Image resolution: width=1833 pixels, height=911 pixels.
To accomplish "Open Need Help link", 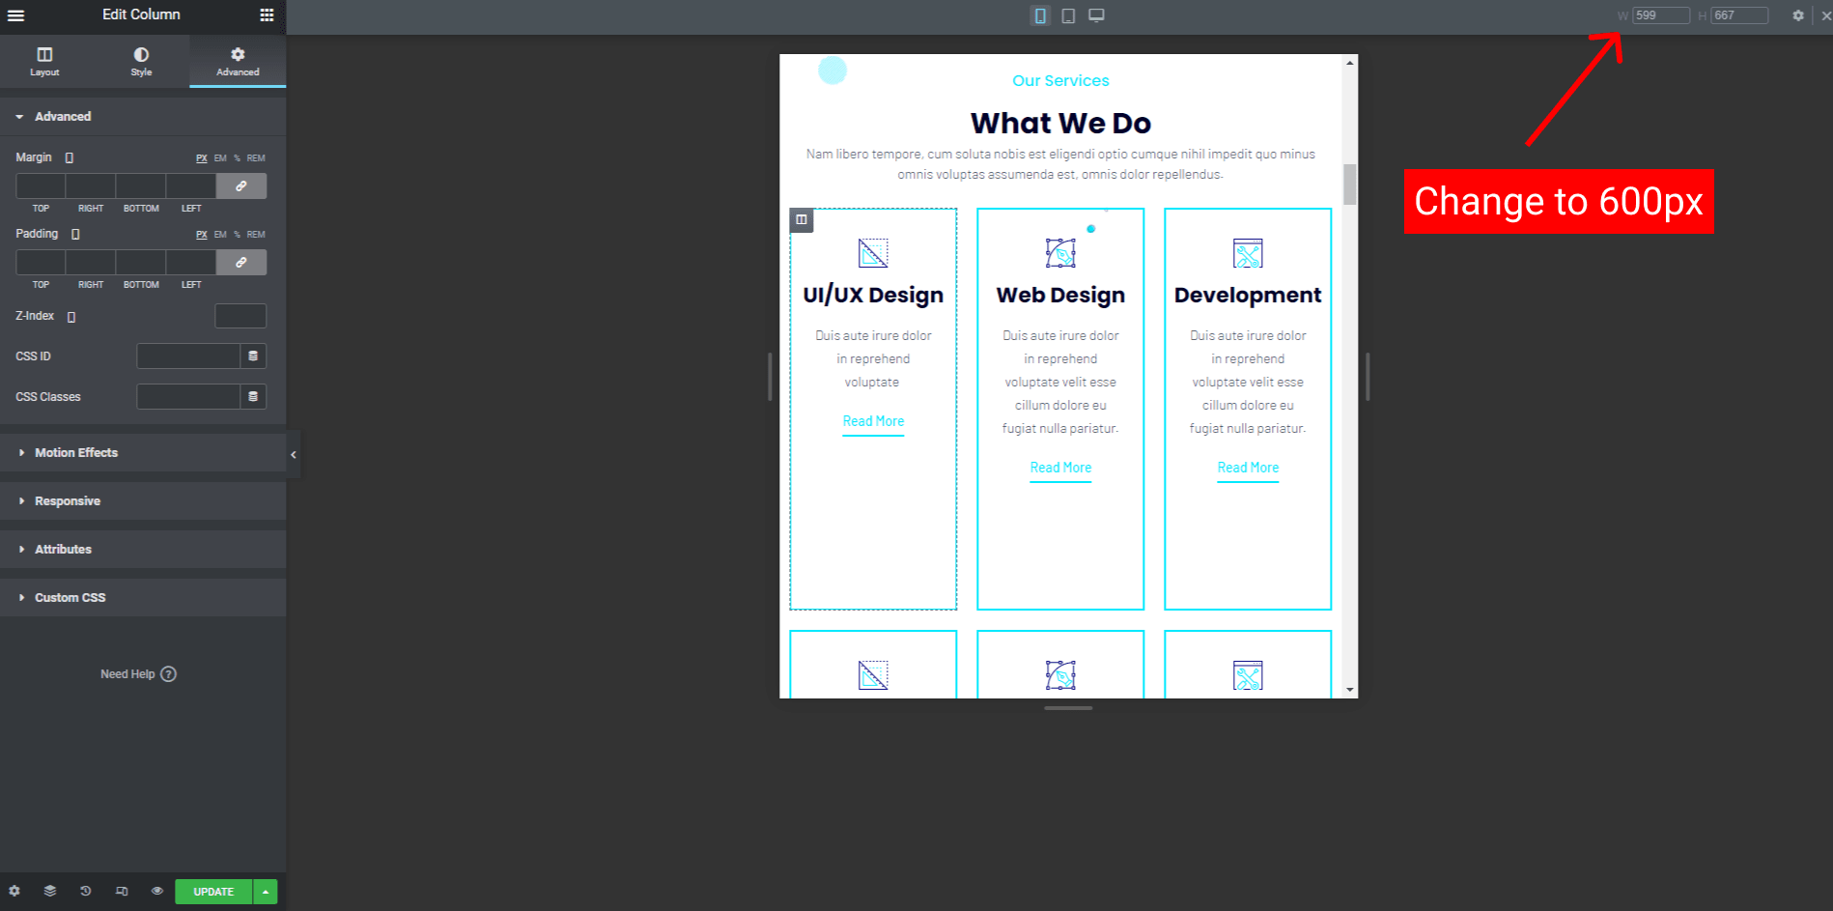I will pyautogui.click(x=138, y=674).
